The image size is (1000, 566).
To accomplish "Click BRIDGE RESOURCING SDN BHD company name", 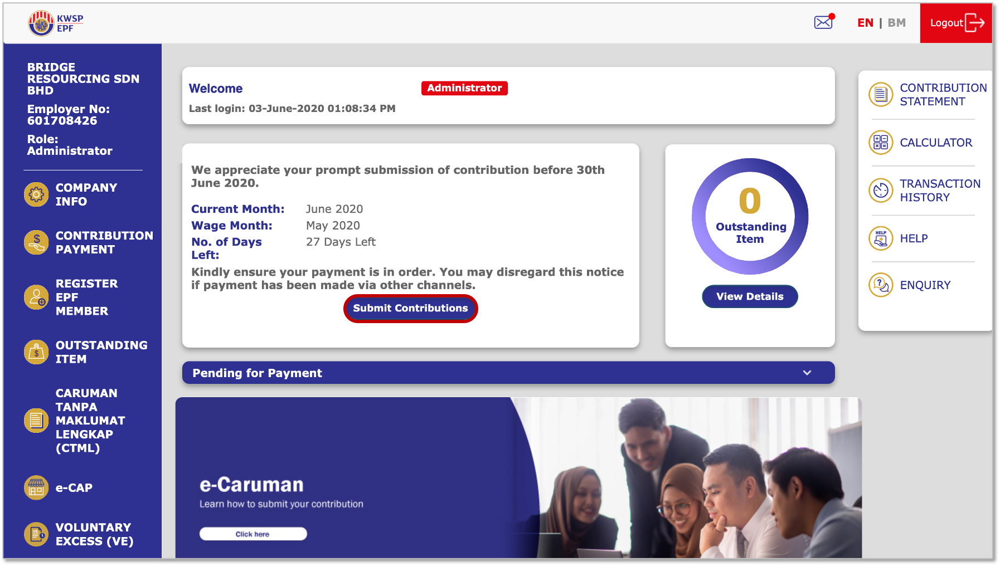I will coord(84,79).
